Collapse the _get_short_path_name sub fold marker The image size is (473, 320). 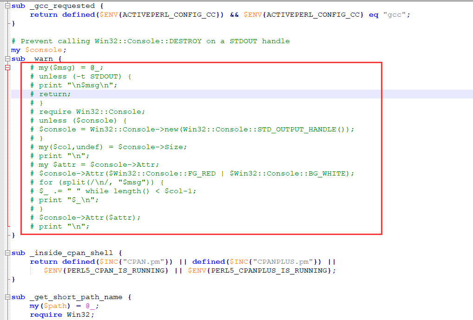pyautogui.click(x=7, y=297)
